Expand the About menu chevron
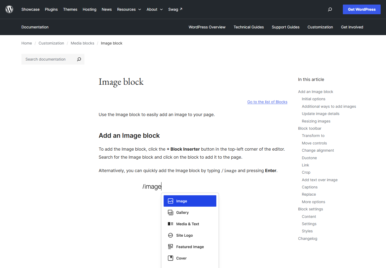This screenshot has height=268, width=386. 161,9
